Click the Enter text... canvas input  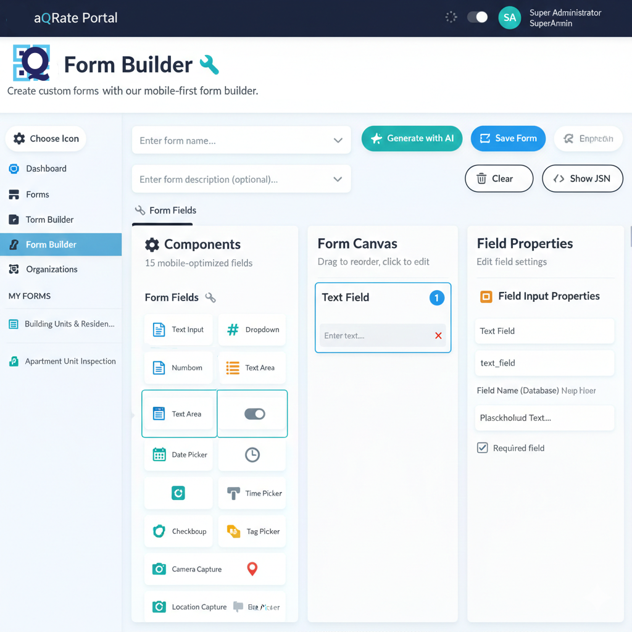pyautogui.click(x=383, y=335)
